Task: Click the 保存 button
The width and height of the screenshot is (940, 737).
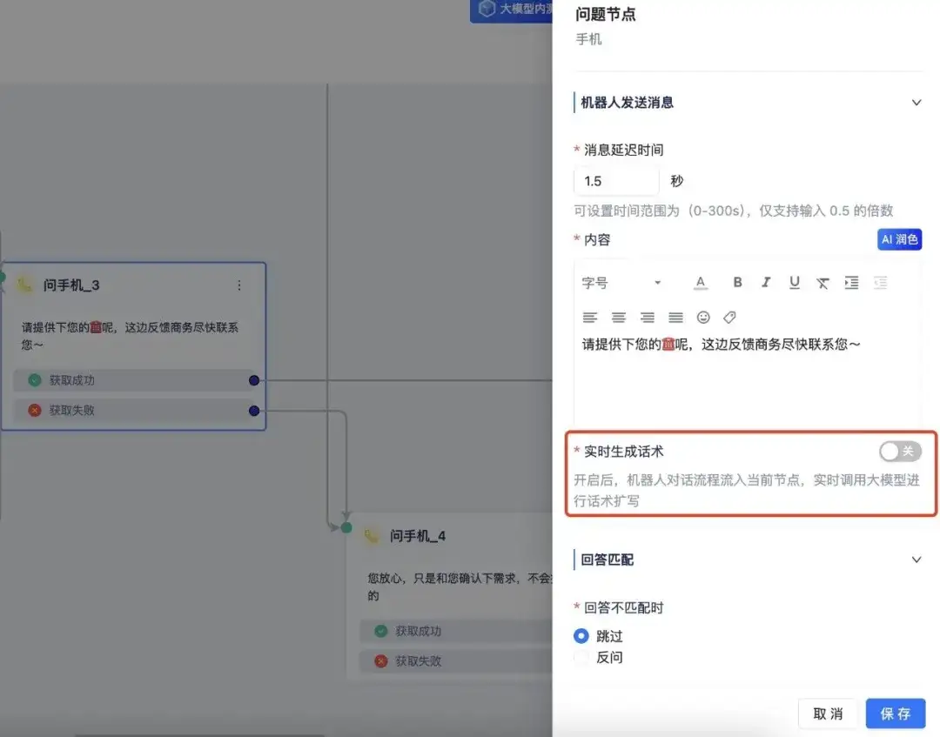Action: click(895, 714)
